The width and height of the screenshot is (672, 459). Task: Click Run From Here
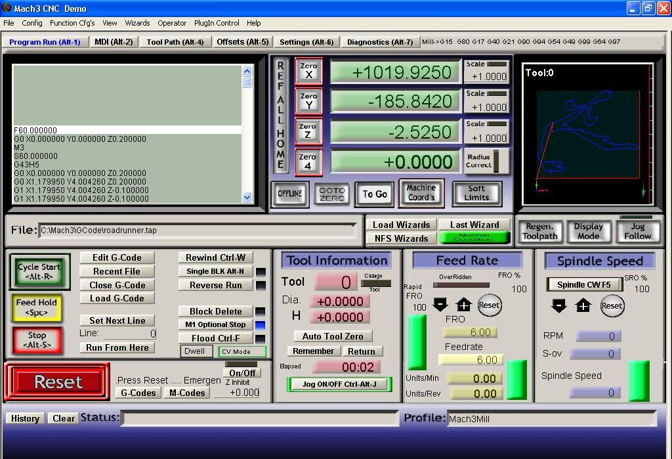pyautogui.click(x=117, y=348)
